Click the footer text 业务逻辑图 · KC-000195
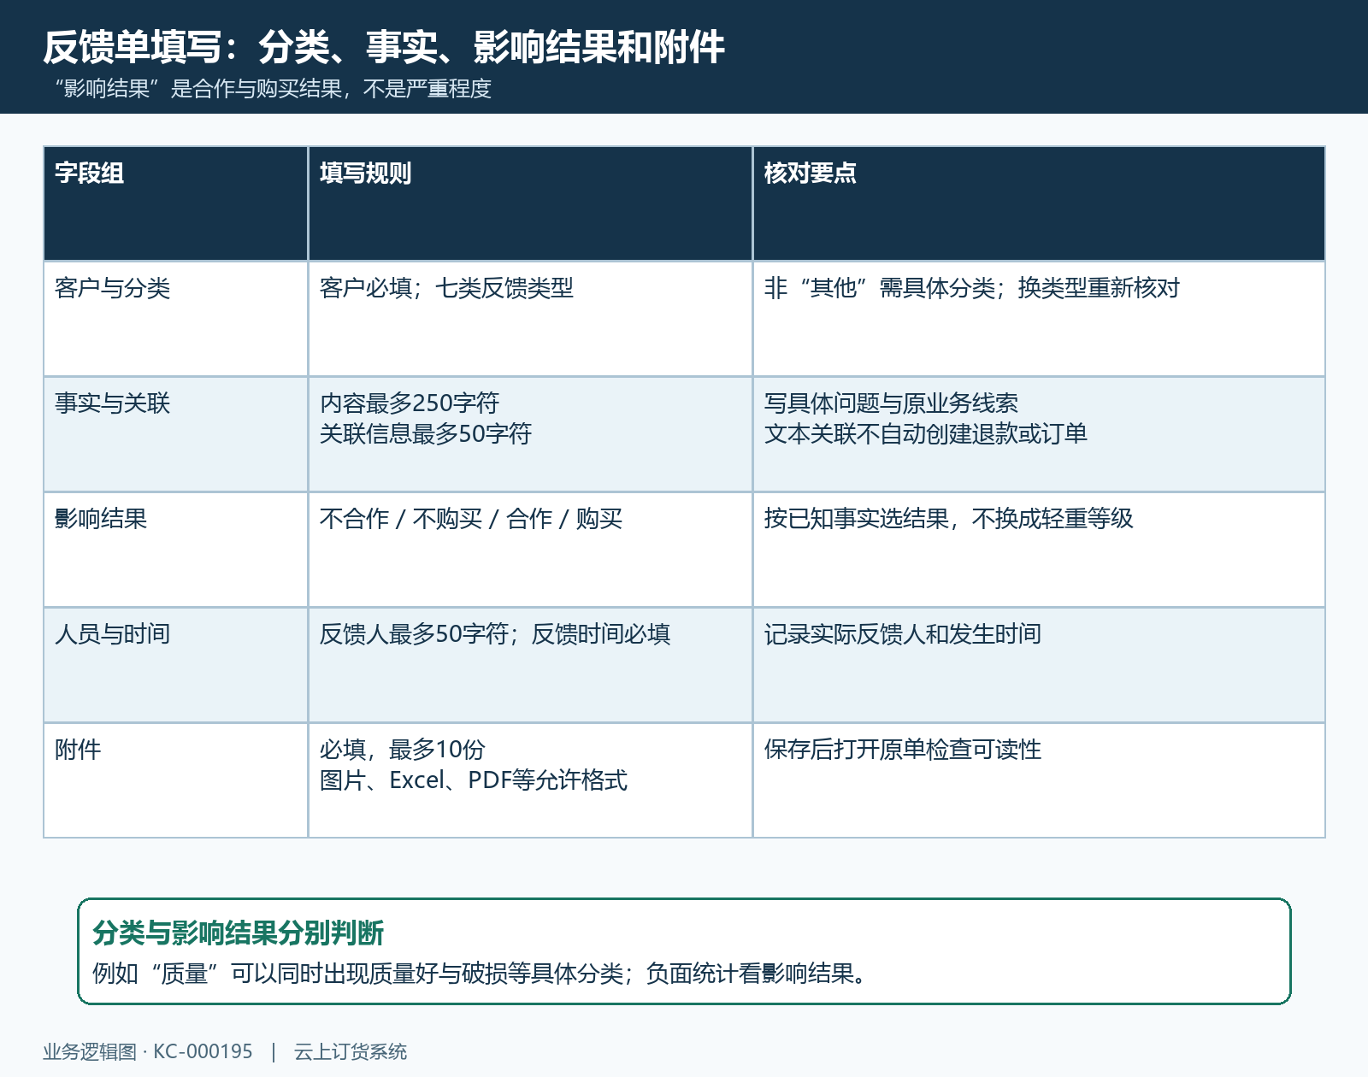Image resolution: width=1368 pixels, height=1077 pixels. tap(148, 1051)
